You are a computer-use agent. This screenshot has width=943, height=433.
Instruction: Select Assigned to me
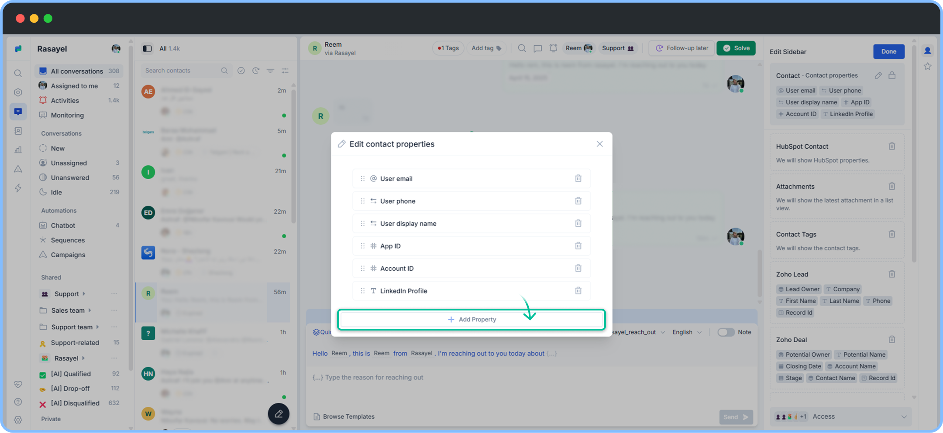pyautogui.click(x=79, y=86)
